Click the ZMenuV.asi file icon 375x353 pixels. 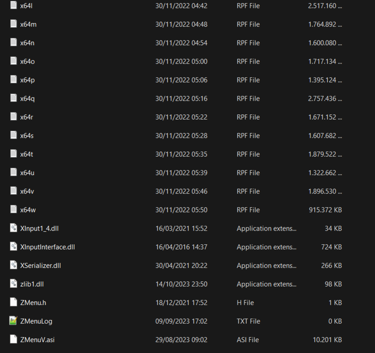pos(13,339)
